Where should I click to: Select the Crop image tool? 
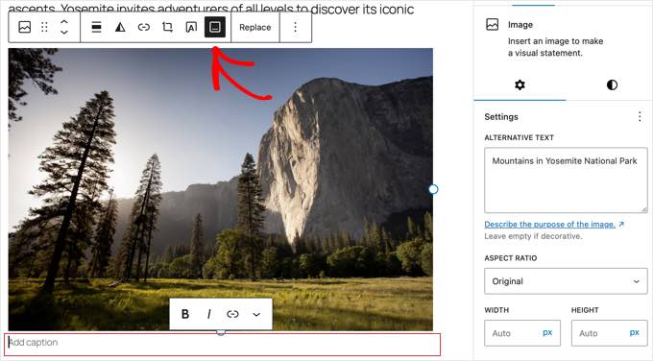[167, 27]
